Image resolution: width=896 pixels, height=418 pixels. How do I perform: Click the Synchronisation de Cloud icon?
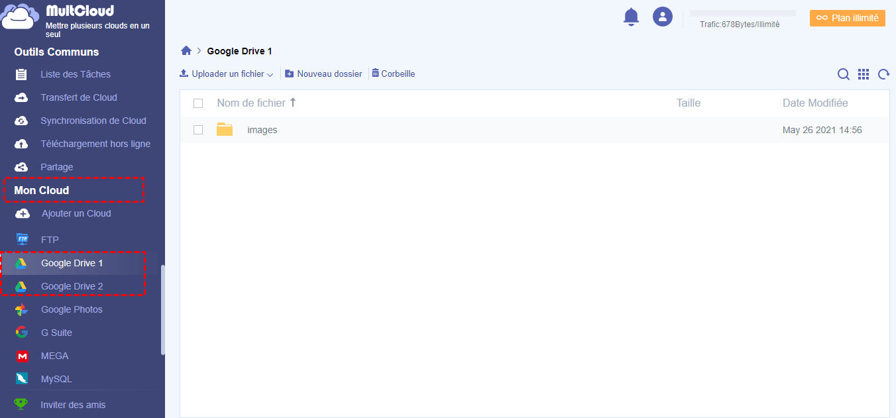pos(21,121)
